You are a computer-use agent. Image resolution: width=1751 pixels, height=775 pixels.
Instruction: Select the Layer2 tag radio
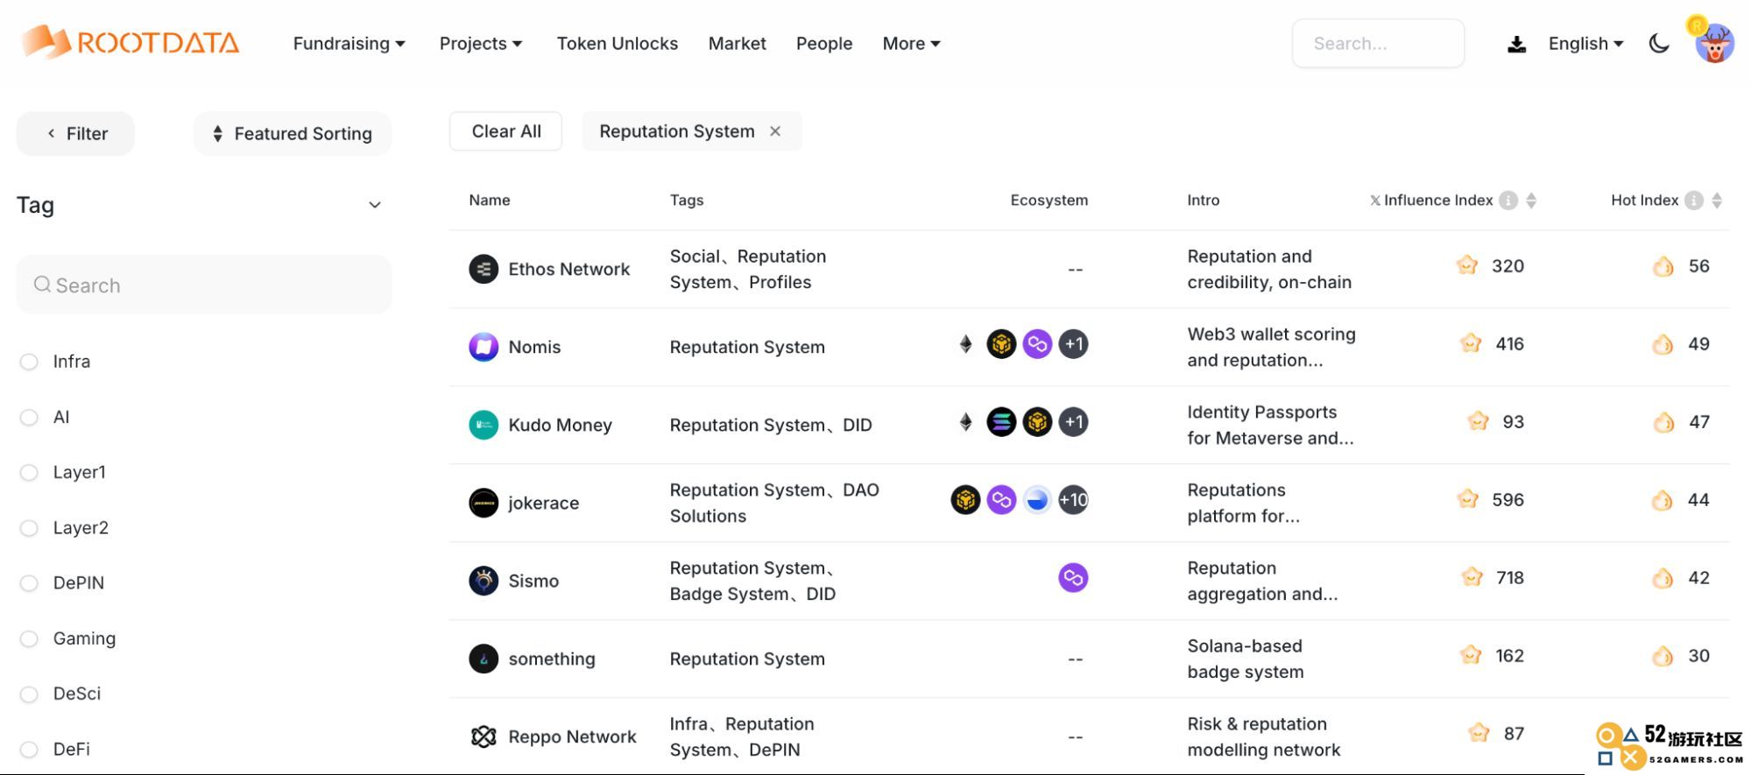click(29, 528)
